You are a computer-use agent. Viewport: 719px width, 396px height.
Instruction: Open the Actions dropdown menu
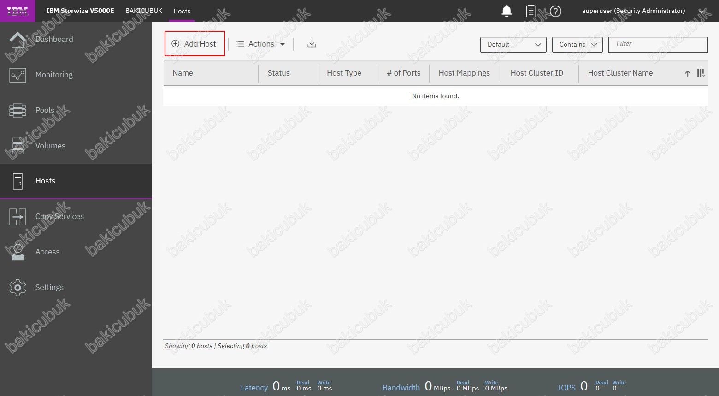[261, 44]
